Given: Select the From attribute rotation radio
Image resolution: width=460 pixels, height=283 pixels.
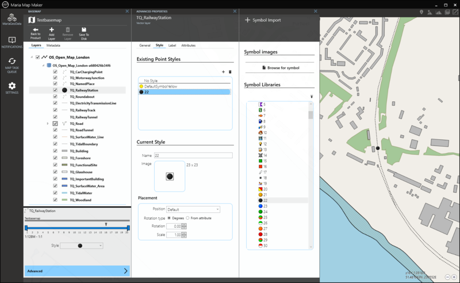Looking at the screenshot, I should (x=187, y=218).
